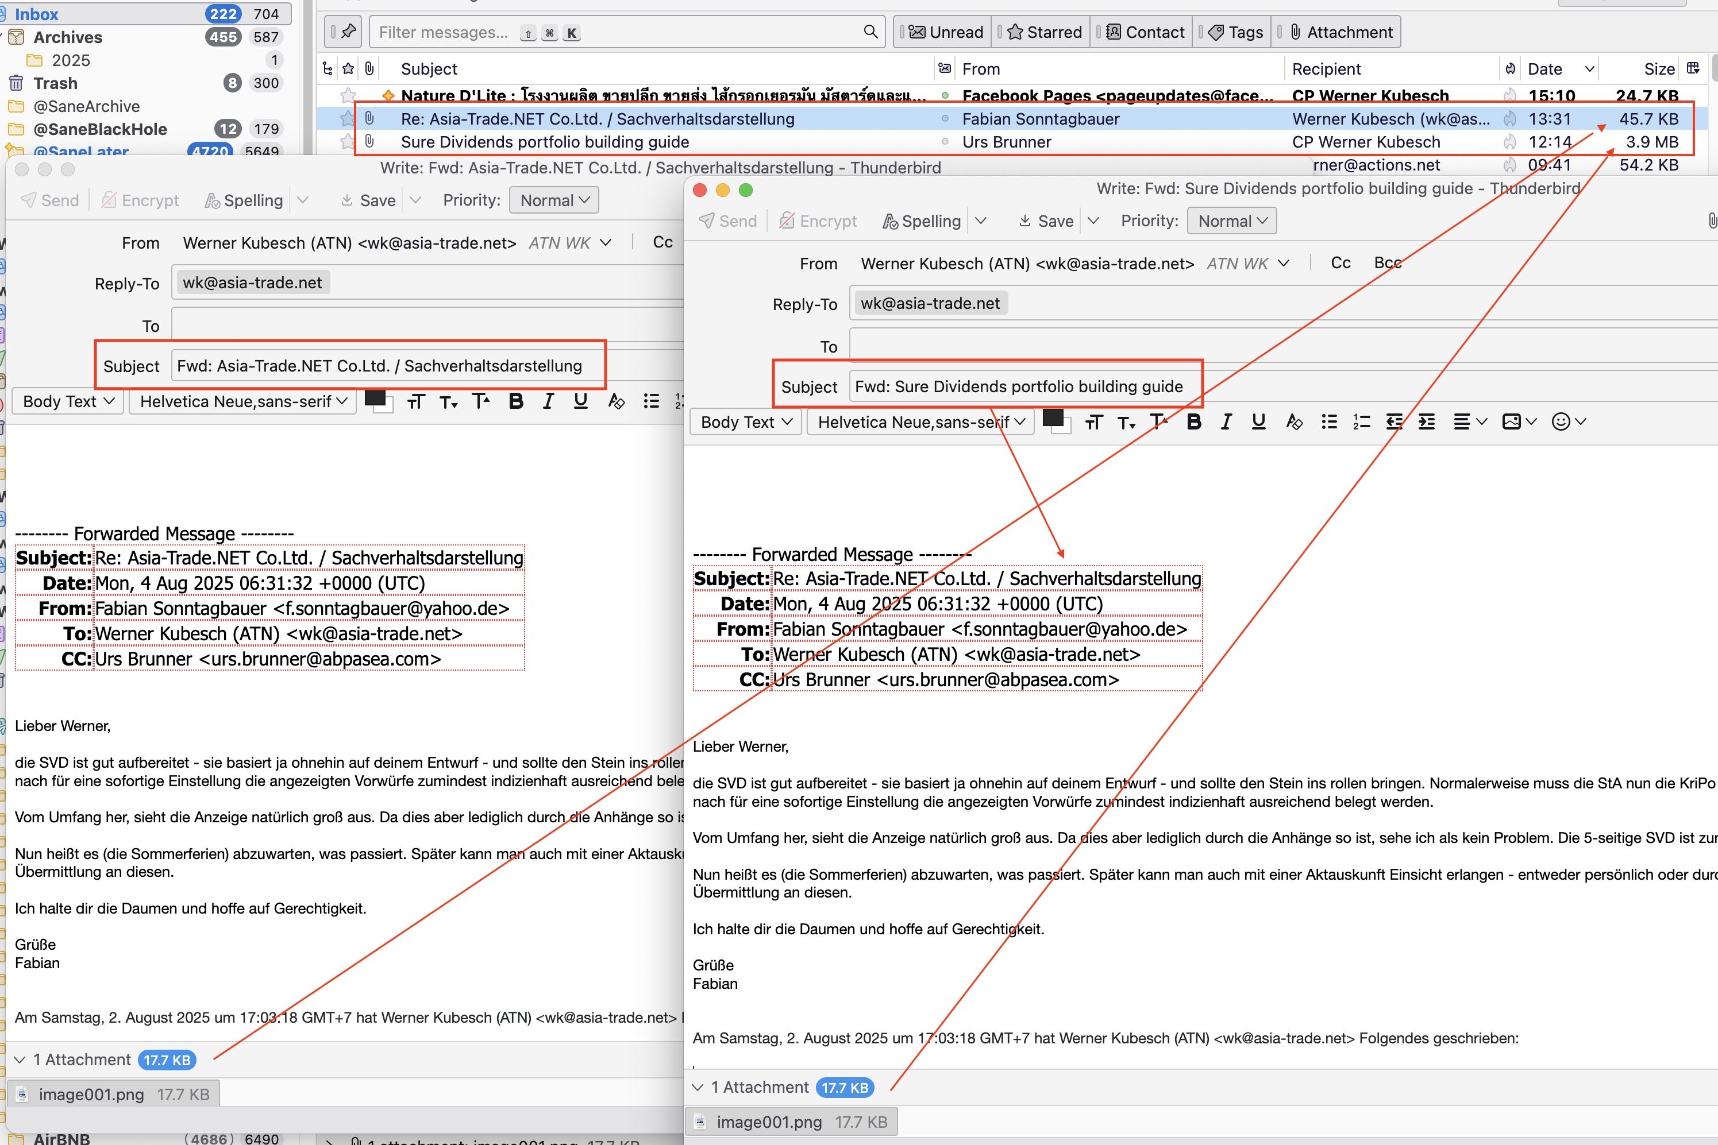
Task: Sort the message list by the Subject column
Action: (x=429, y=69)
